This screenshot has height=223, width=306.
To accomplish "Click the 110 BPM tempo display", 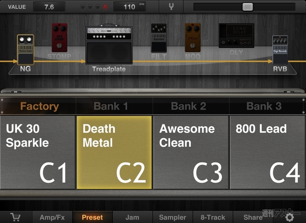I will coord(130,7).
